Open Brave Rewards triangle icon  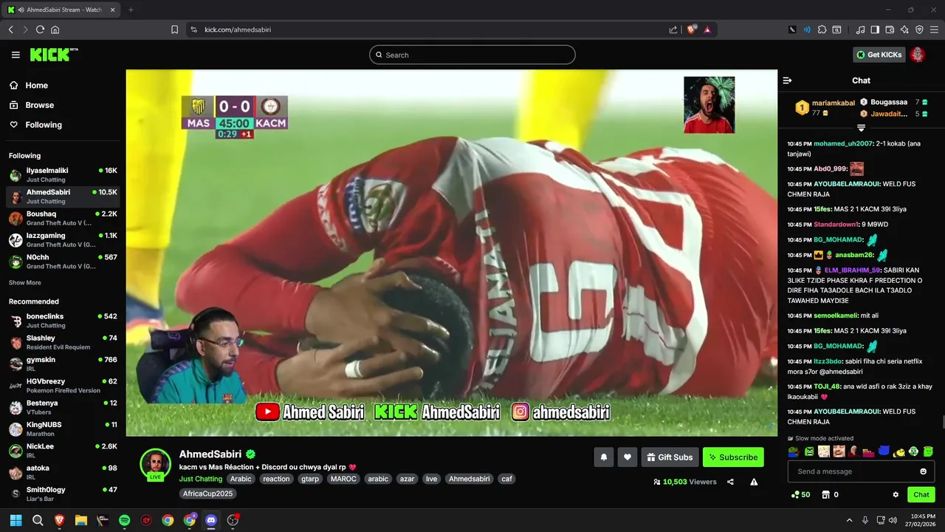tap(707, 30)
